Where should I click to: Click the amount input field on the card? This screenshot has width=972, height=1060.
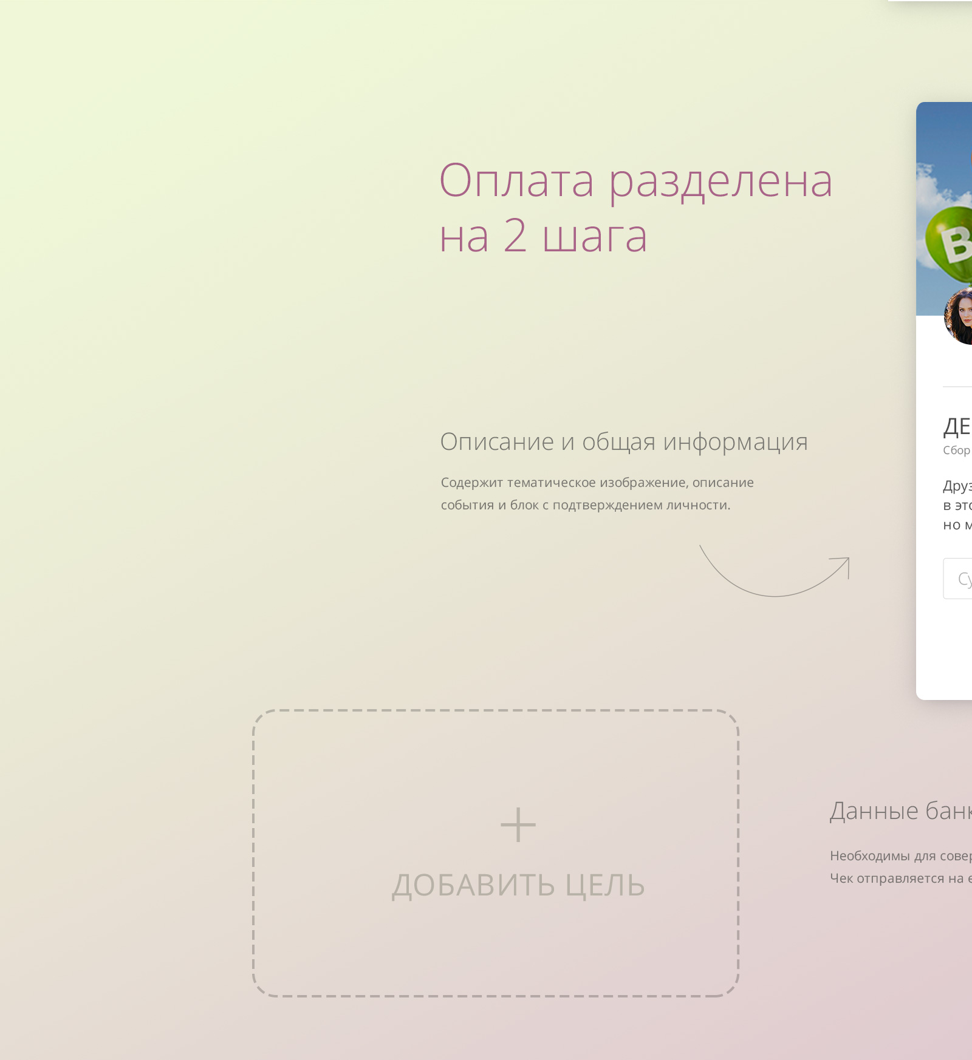point(957,579)
